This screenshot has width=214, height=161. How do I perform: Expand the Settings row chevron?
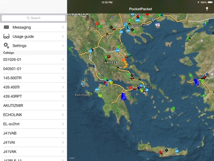click(x=63, y=46)
